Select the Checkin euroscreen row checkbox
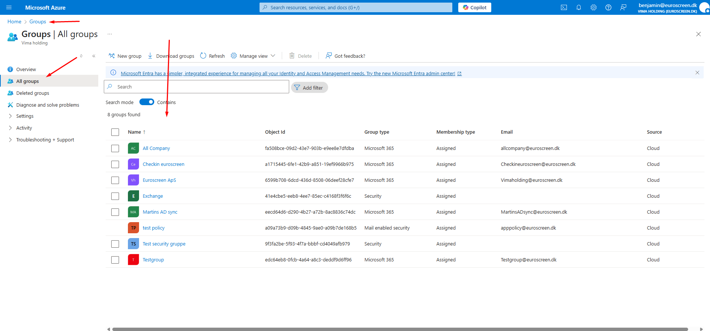Viewport: 710px width, 331px height. (x=115, y=164)
